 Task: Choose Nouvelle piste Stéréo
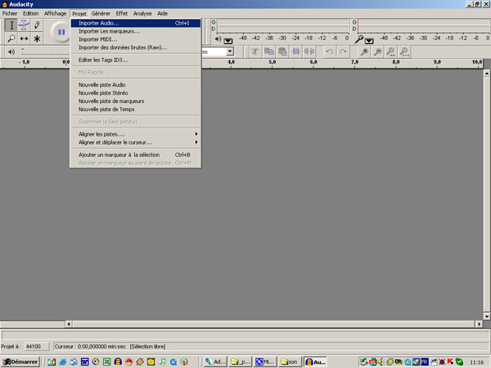[135, 92]
